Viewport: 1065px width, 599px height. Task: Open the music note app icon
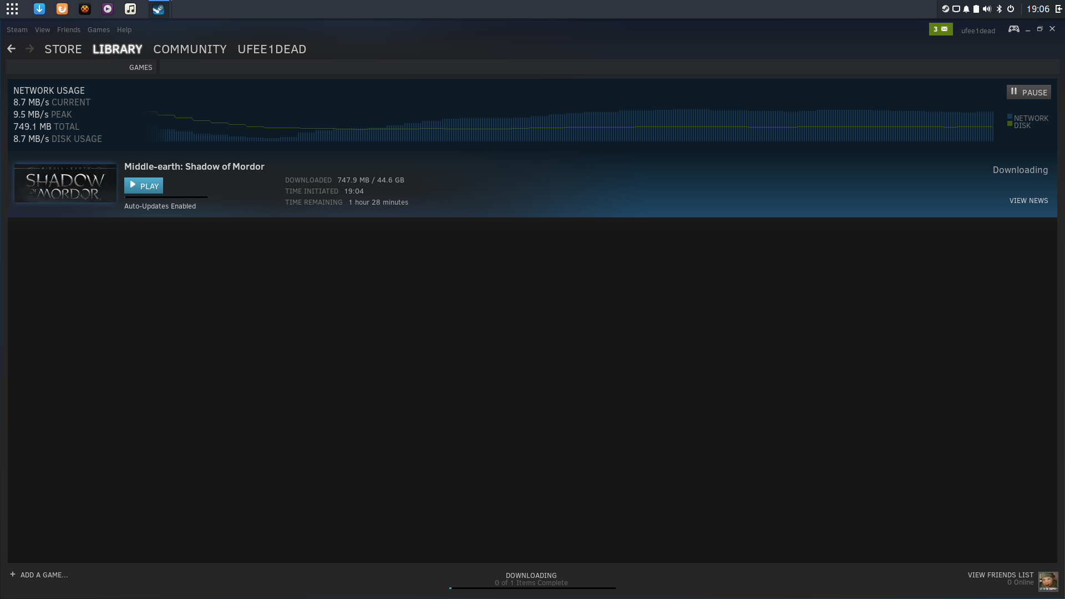130,9
